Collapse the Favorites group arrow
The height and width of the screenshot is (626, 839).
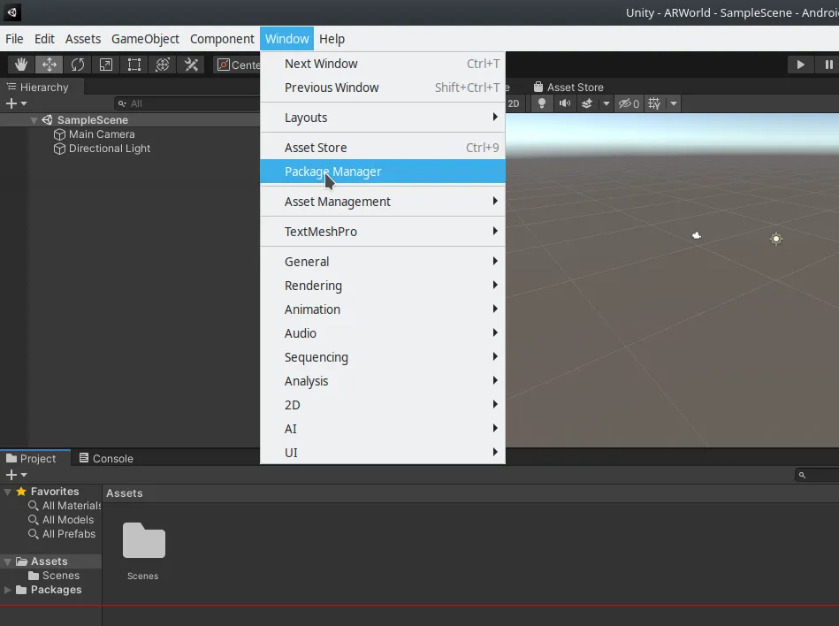click(x=7, y=492)
